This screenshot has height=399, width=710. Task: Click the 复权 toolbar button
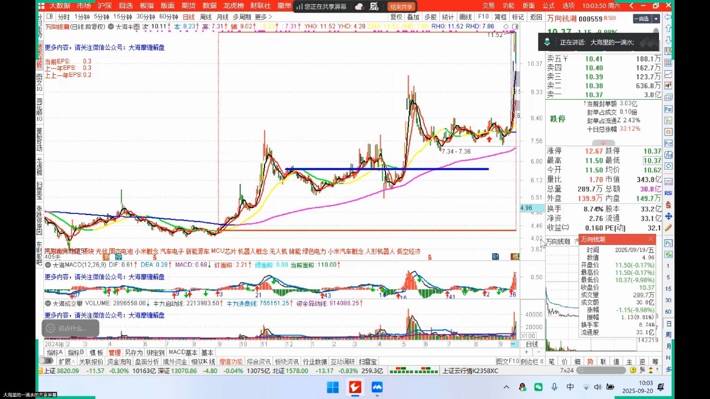396,17
